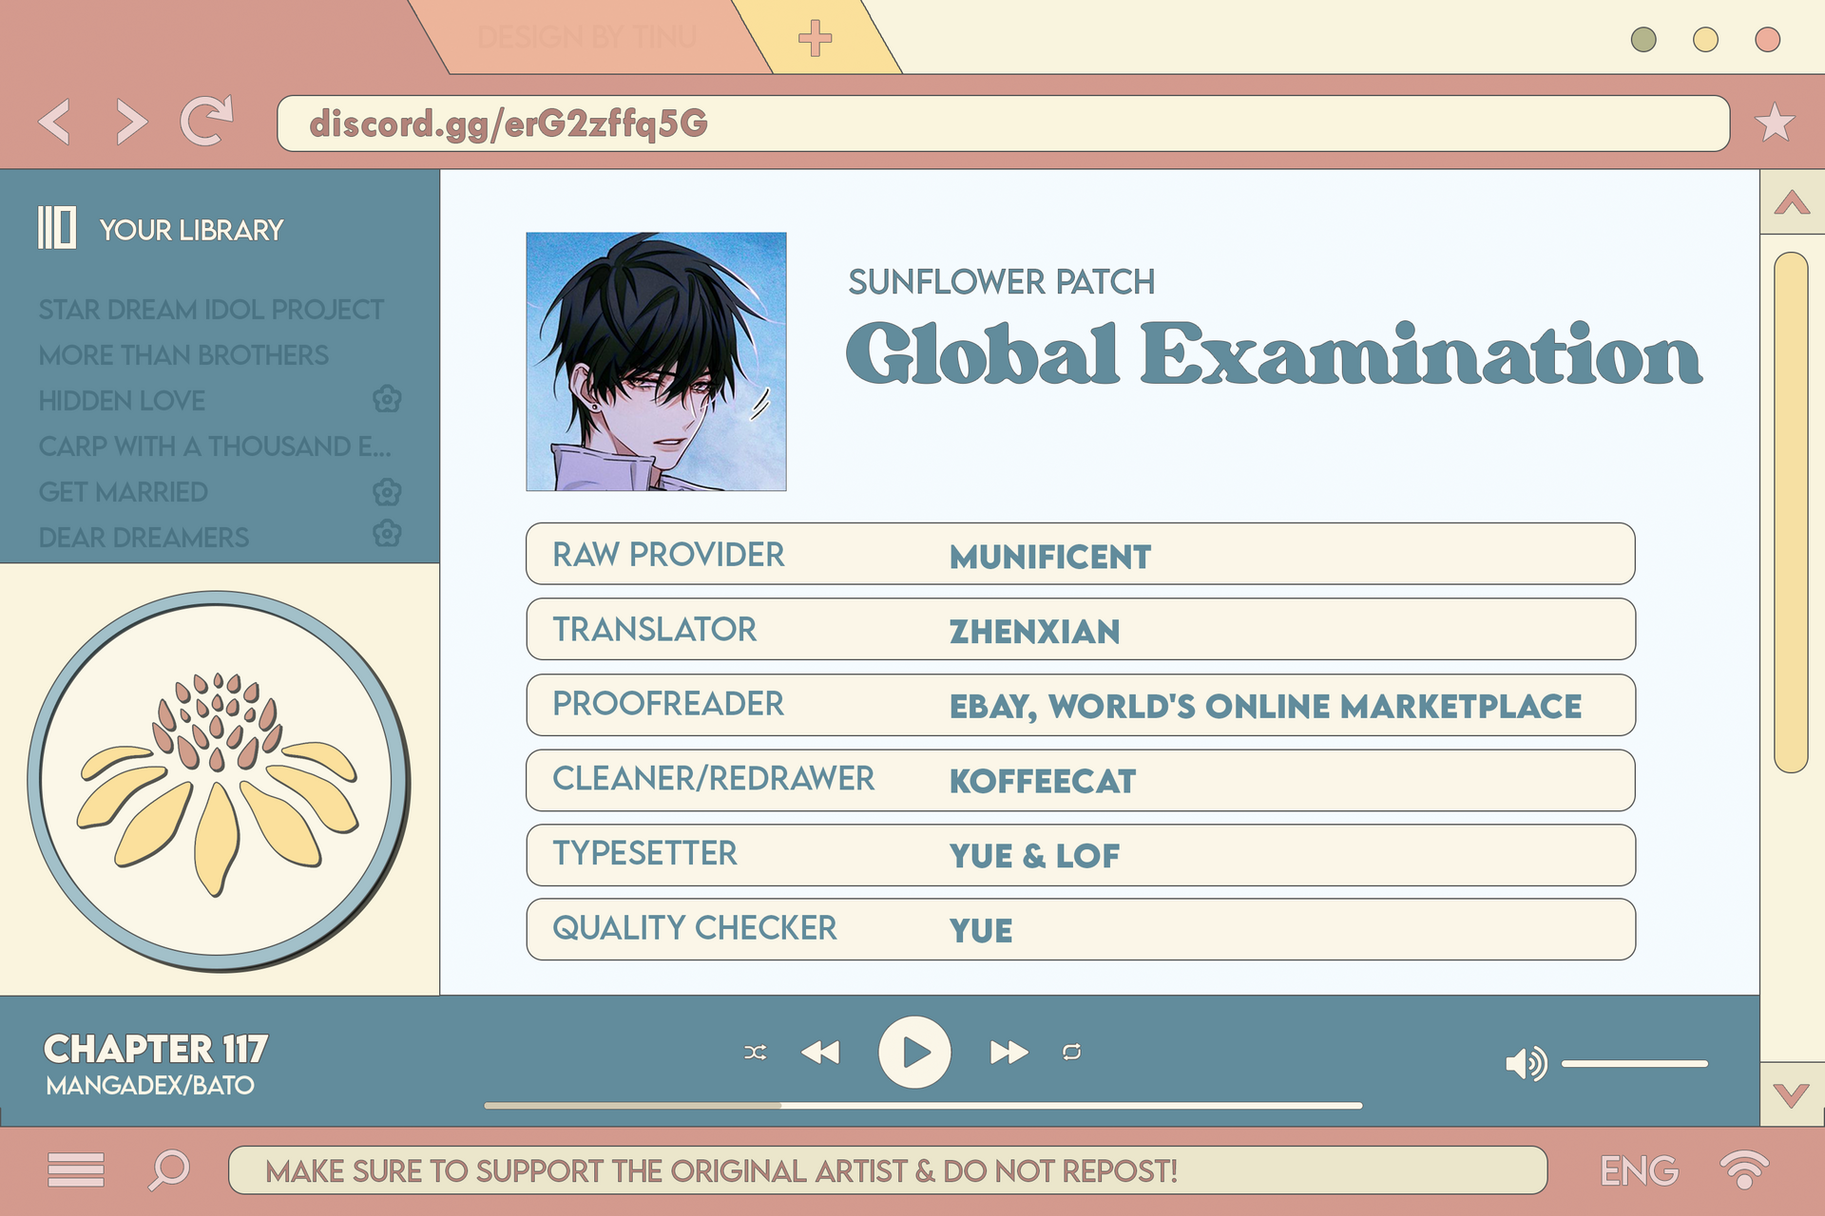
Task: Adjust the volume slider
Action: [x=1634, y=1064]
